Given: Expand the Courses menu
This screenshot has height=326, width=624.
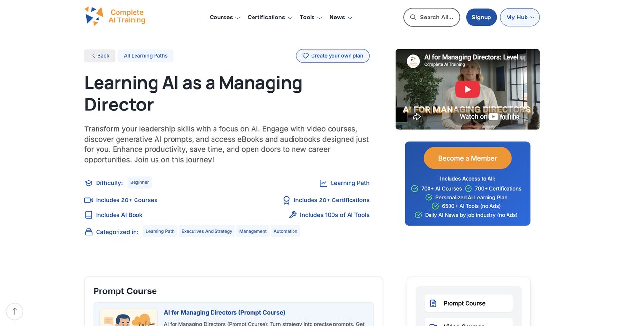Looking at the screenshot, I should tap(225, 17).
